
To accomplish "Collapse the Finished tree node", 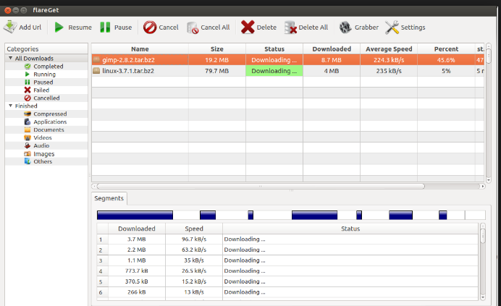I will (x=11, y=106).
